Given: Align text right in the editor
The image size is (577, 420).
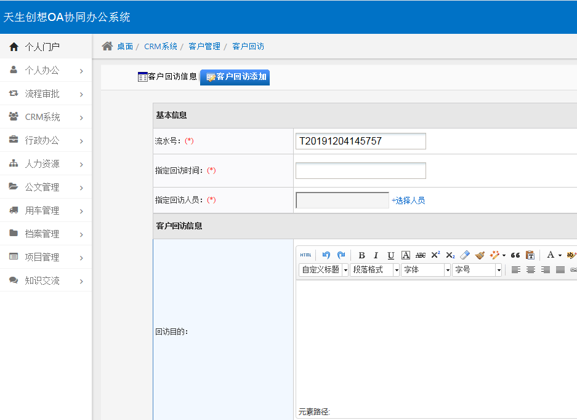Looking at the screenshot, I should (546, 270).
